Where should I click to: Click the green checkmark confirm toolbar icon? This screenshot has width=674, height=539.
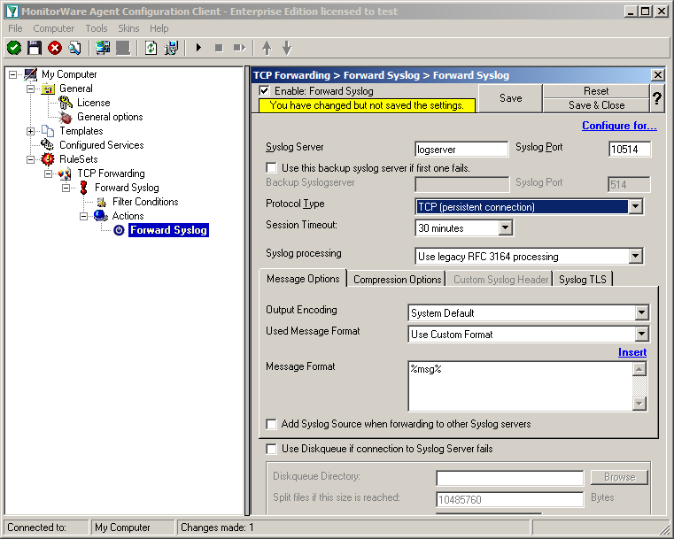(14, 48)
